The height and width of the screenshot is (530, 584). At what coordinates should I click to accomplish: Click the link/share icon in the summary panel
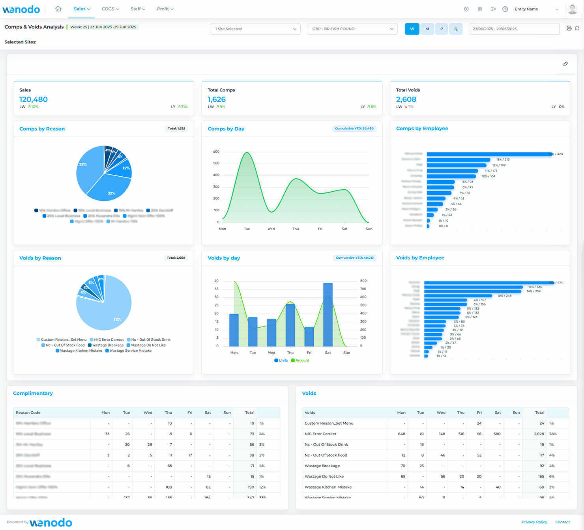click(x=565, y=64)
